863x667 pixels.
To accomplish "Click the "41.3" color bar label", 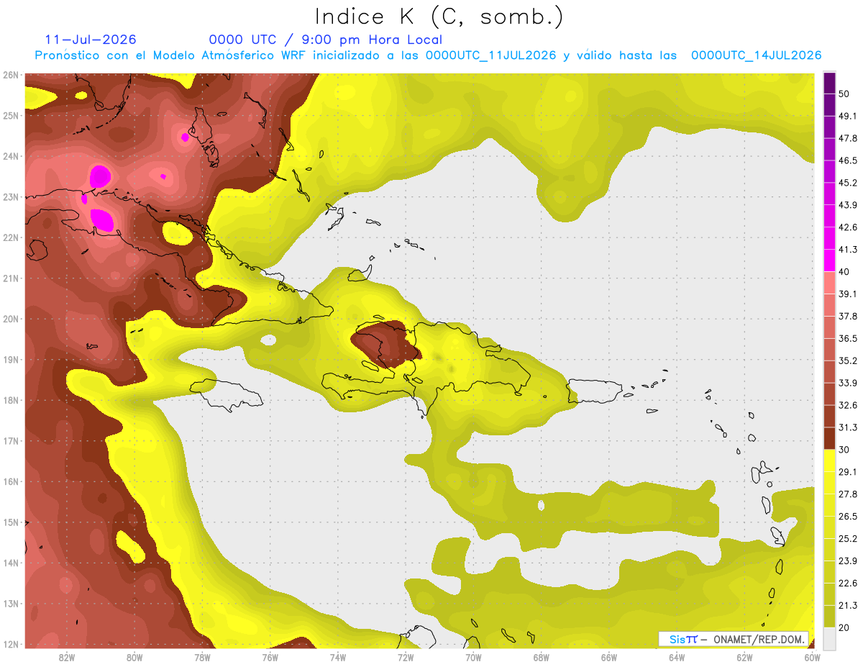I will [849, 250].
